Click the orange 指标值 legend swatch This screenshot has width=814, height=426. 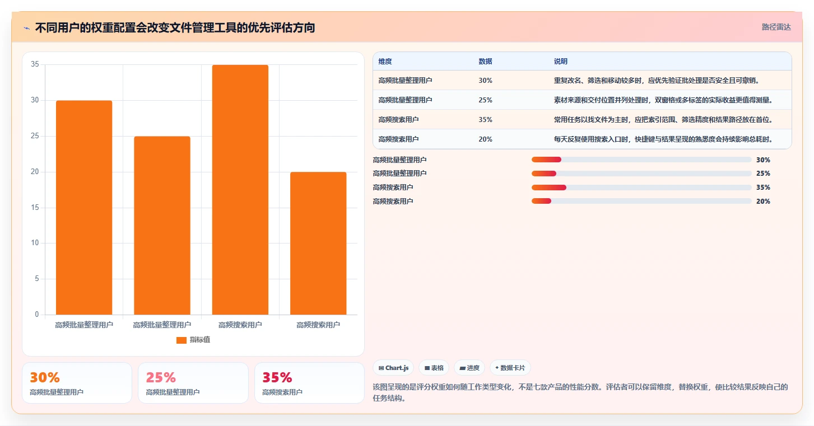tap(181, 340)
